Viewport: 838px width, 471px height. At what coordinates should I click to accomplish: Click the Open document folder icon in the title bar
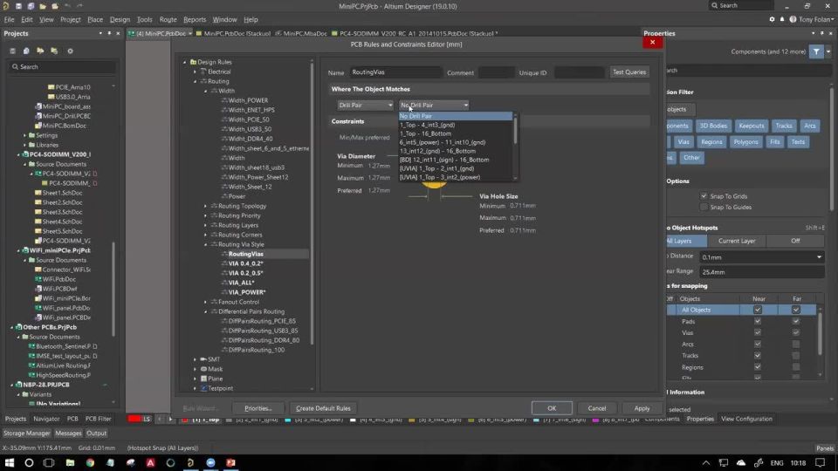(x=43, y=6)
